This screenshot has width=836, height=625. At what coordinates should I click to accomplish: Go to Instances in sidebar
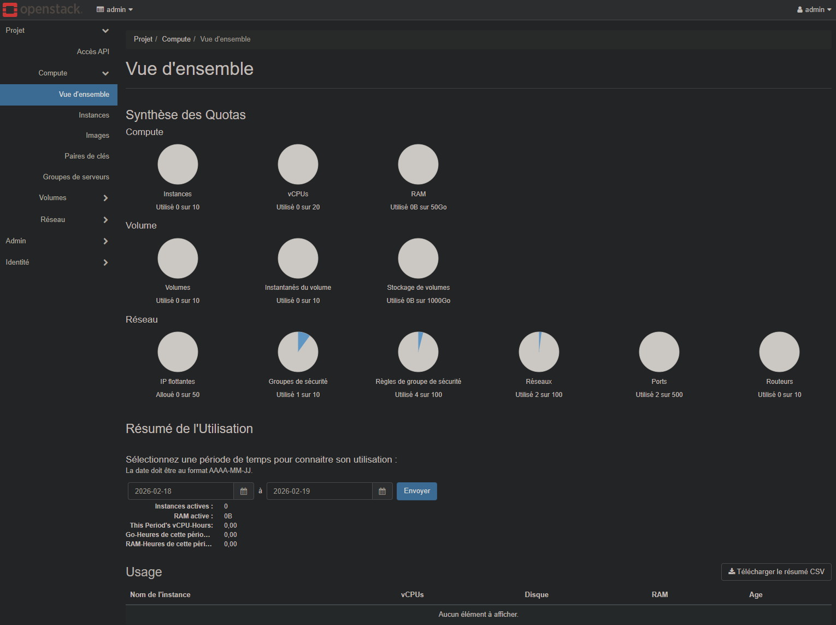93,115
